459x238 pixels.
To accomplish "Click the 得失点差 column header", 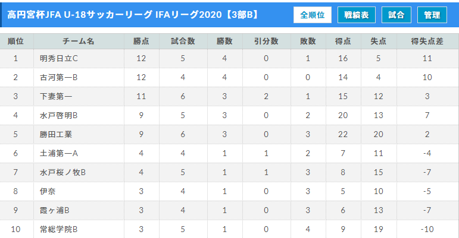I will tap(427, 42).
